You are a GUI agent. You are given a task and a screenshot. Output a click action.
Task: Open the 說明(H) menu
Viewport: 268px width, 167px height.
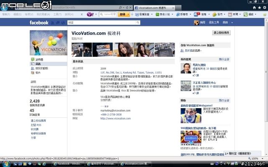[x=69, y=14]
